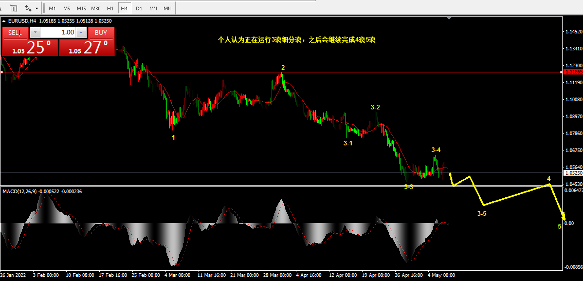Click the wave label 3-5
This screenshot has width=583, height=282.
(482, 214)
